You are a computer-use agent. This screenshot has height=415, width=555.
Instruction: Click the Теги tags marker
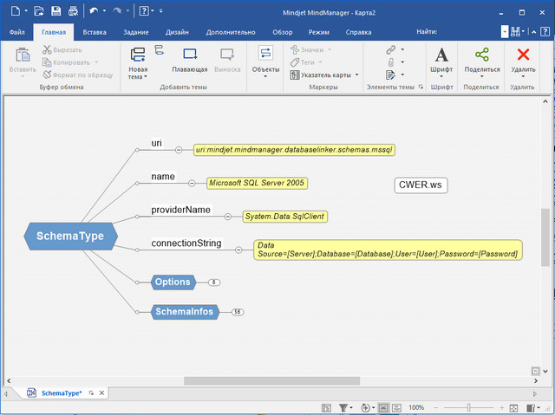click(303, 62)
